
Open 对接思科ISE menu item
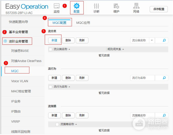20,51
